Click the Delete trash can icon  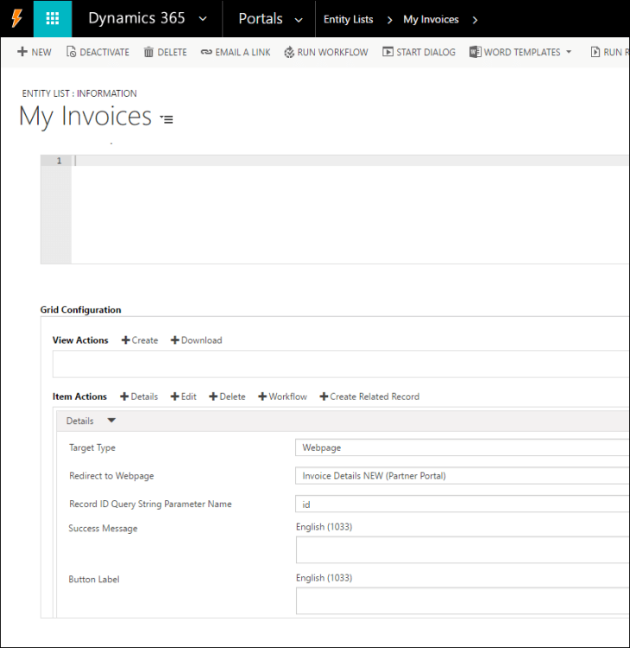tap(148, 52)
